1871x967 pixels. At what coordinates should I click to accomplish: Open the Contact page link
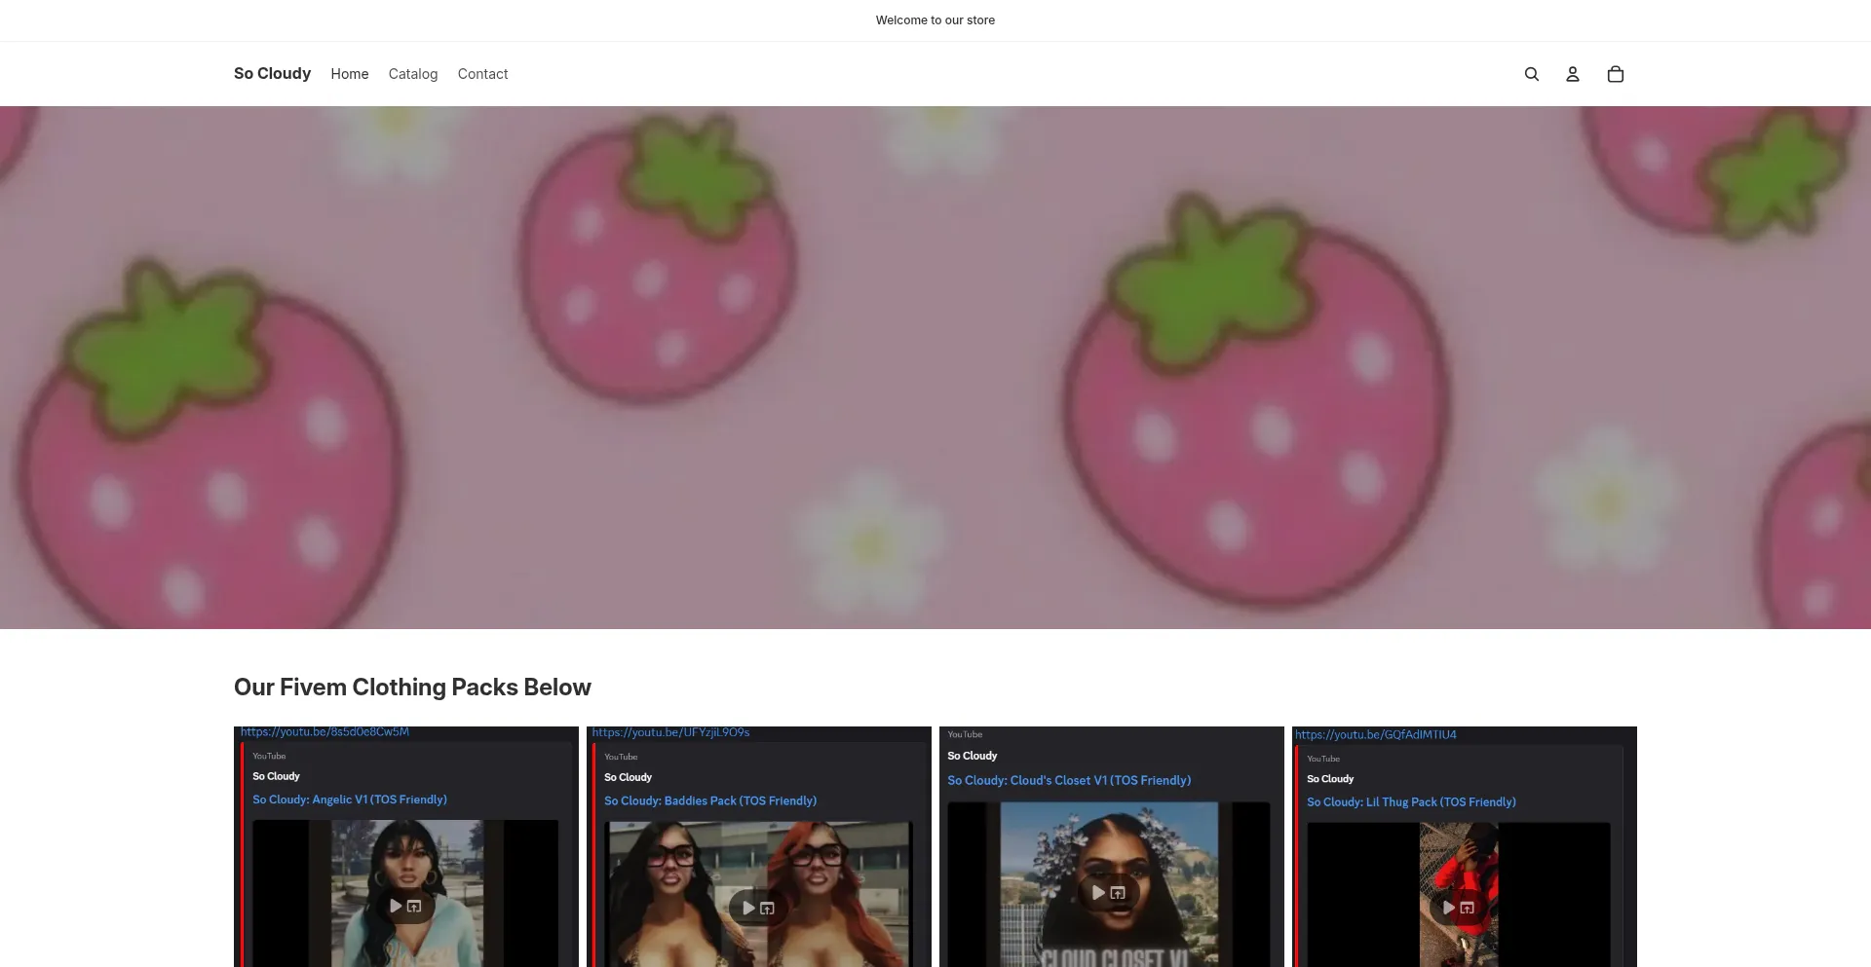point(482,74)
